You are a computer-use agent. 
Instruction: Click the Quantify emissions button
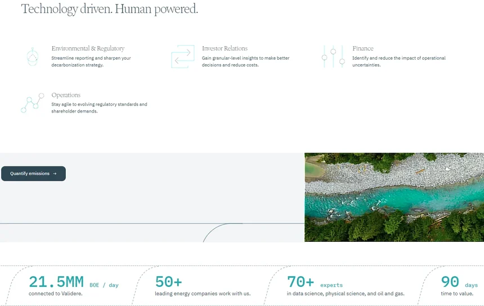33,174
